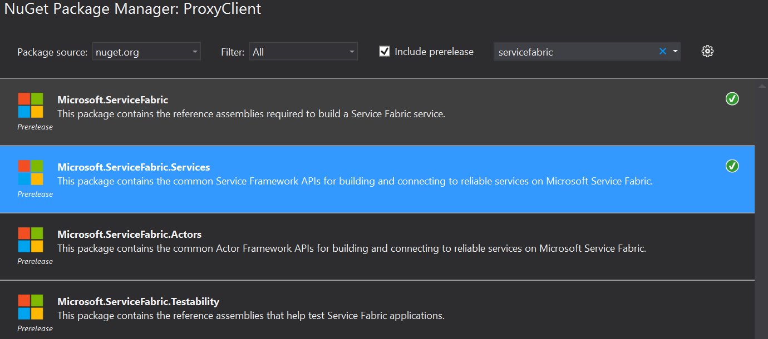Uncheck the Include prerelease checkbox
Screen dimensions: 768x339
coord(385,52)
